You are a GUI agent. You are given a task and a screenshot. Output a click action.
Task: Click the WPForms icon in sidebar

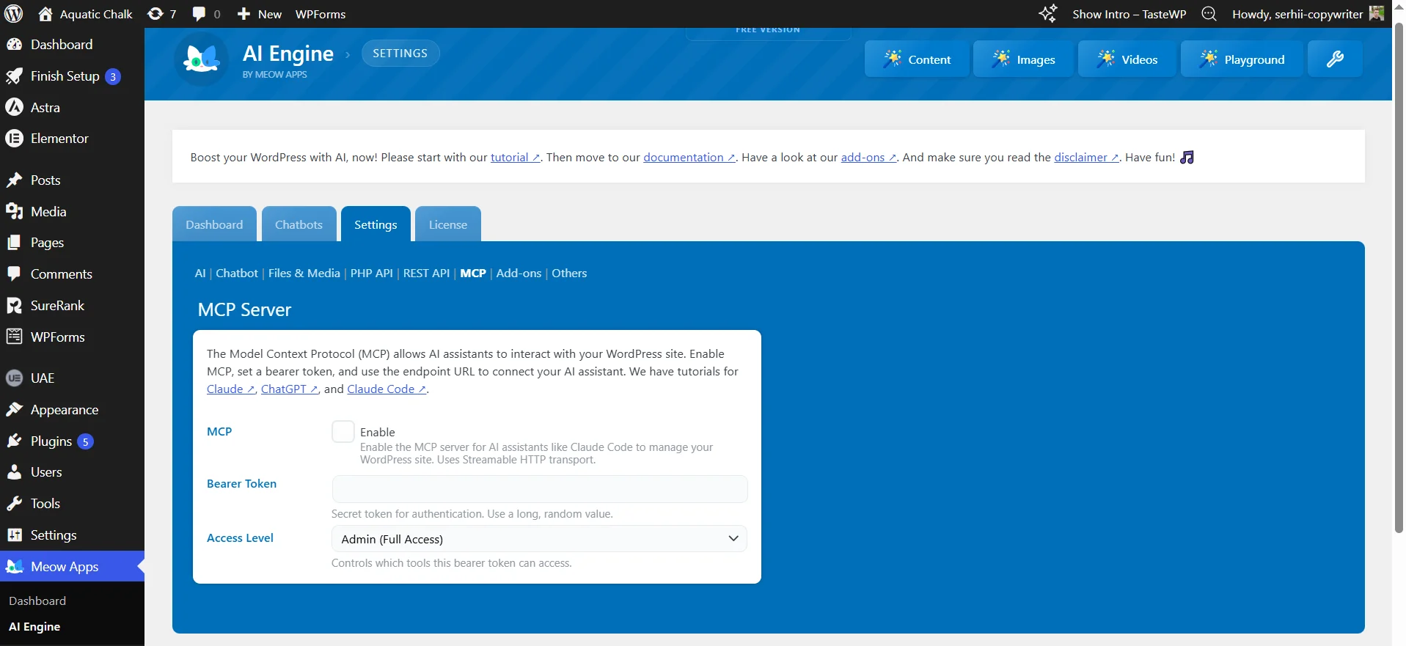coord(15,337)
